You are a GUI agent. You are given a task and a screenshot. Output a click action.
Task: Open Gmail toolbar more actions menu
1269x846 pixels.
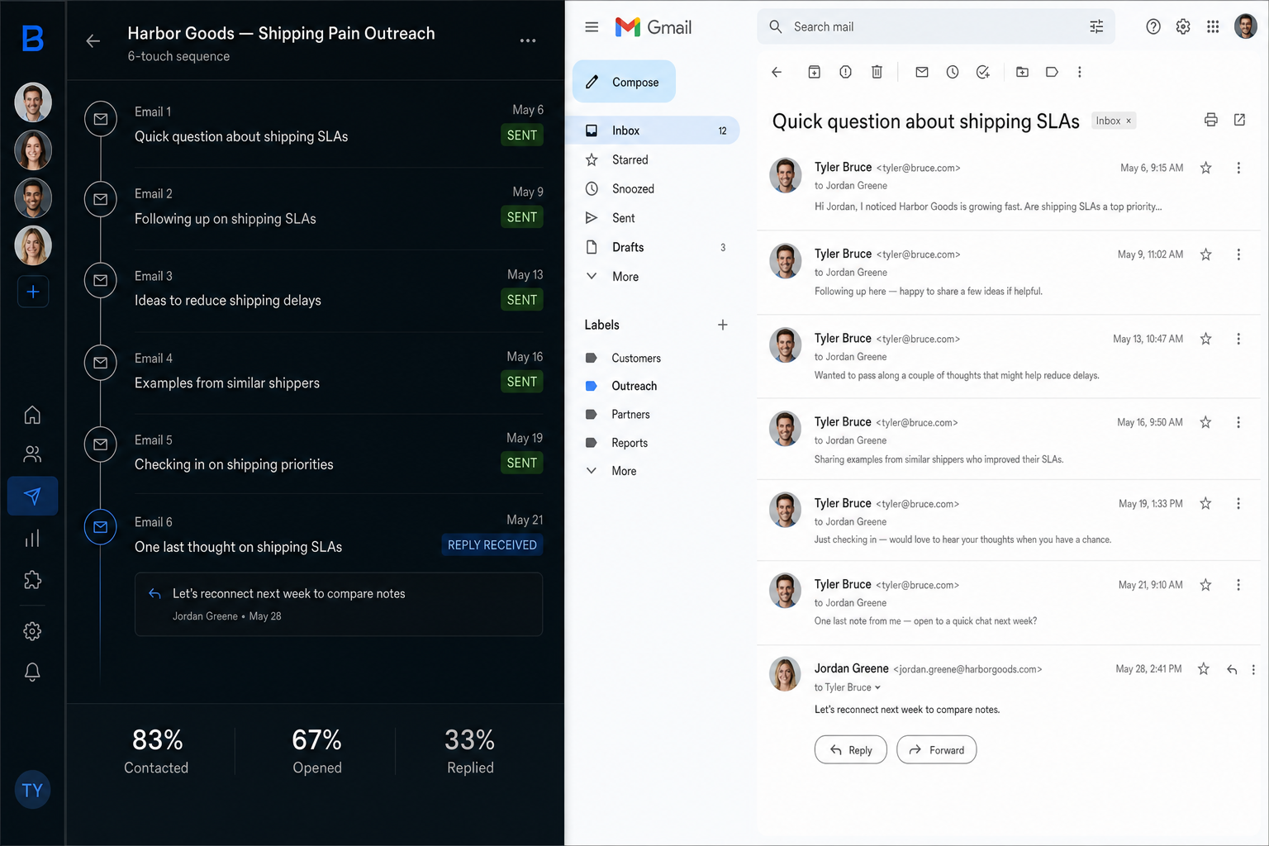click(1079, 72)
